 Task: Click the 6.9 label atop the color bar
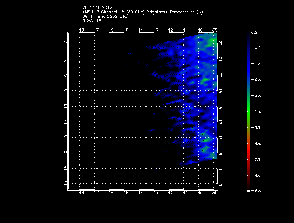pyautogui.click(x=254, y=32)
